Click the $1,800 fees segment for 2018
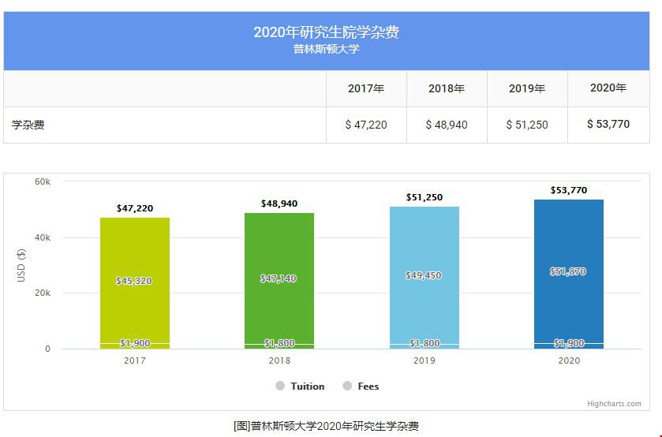Image resolution: width=662 pixels, height=437 pixels. (x=279, y=346)
